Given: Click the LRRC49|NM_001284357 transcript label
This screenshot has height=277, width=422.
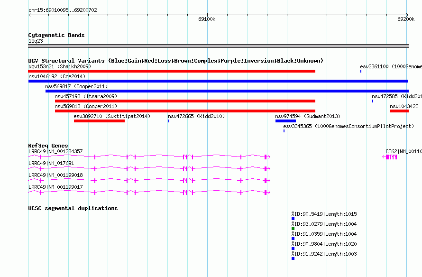Looking at the screenshot, I should coord(55,151).
